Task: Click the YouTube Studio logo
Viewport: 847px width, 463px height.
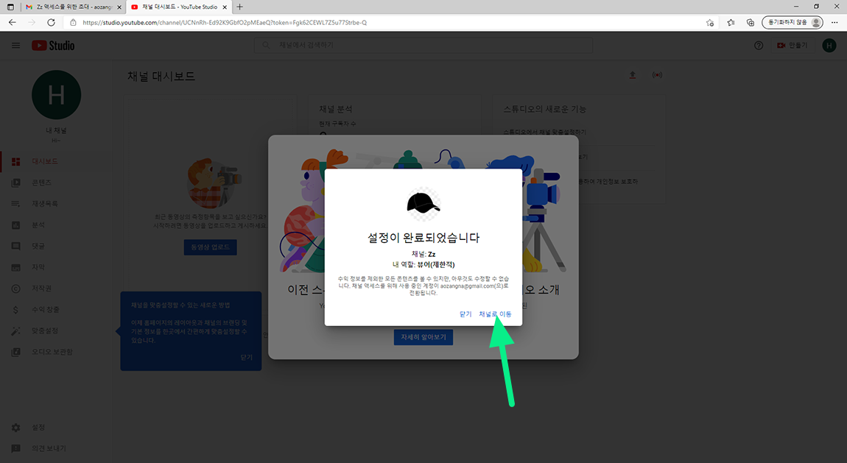Action: 53,46
